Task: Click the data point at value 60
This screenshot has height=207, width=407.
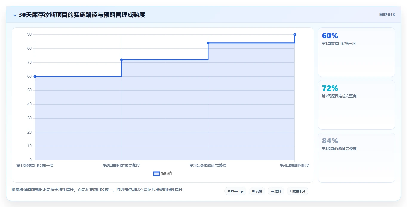Action: (35, 76)
